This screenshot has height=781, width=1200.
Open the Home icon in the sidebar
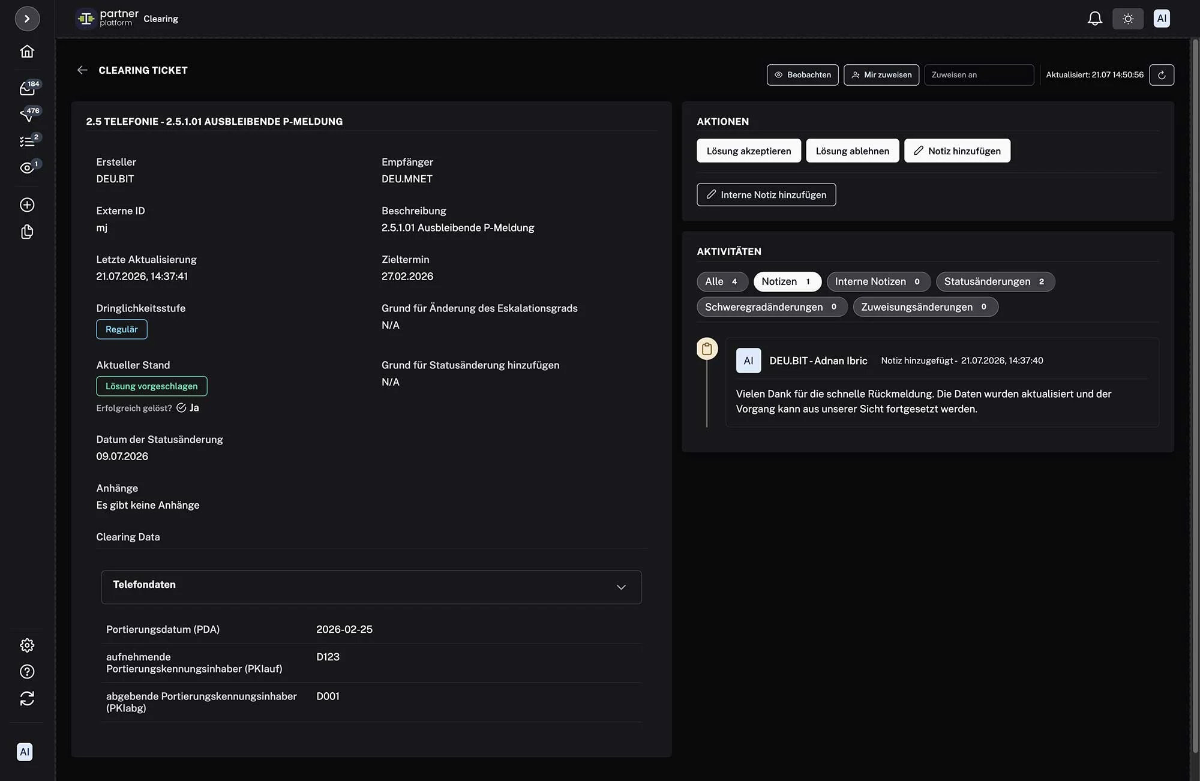click(27, 52)
